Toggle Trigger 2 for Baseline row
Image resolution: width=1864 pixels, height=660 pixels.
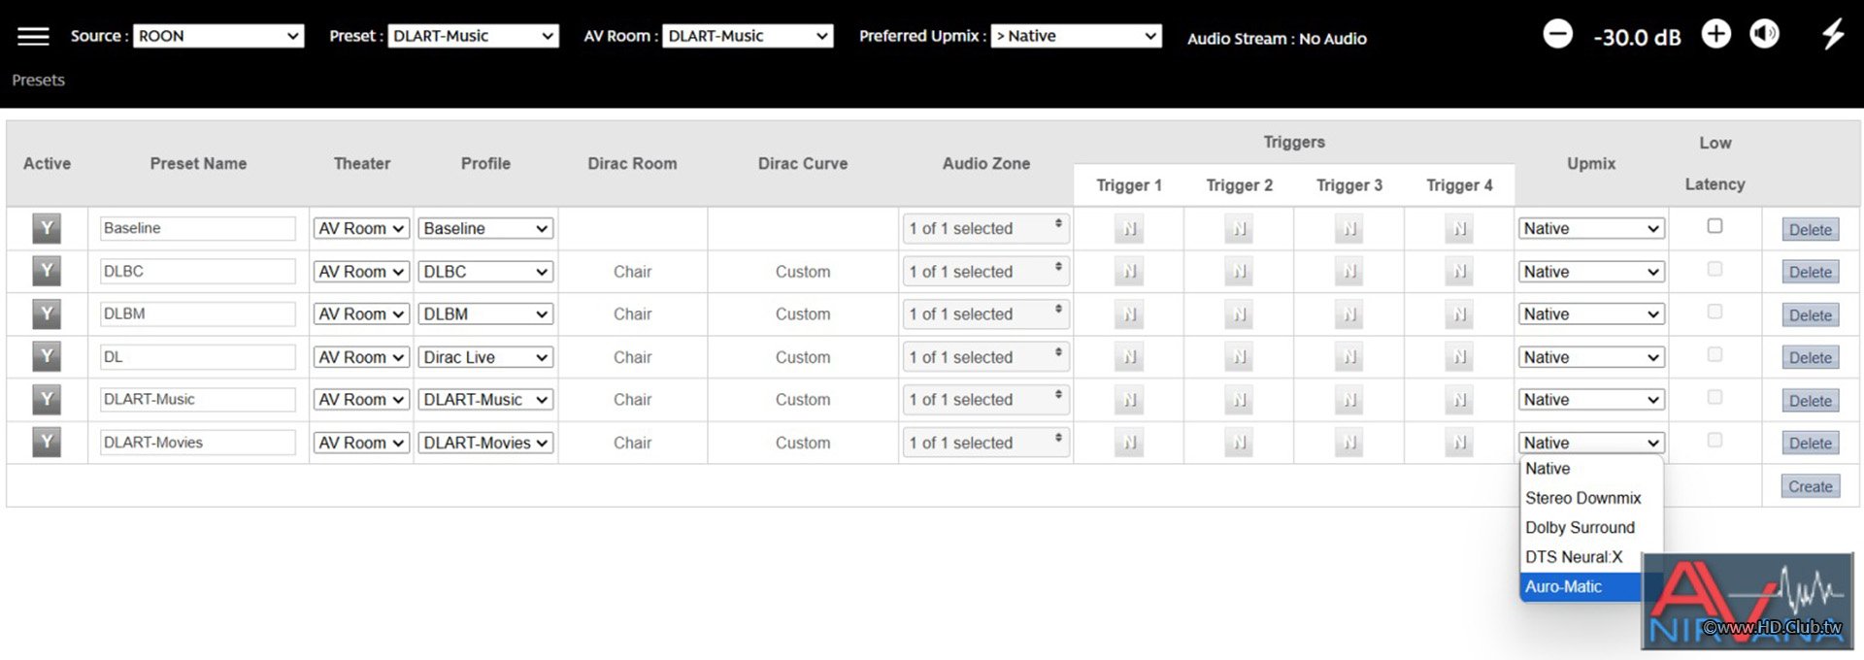1239,229
